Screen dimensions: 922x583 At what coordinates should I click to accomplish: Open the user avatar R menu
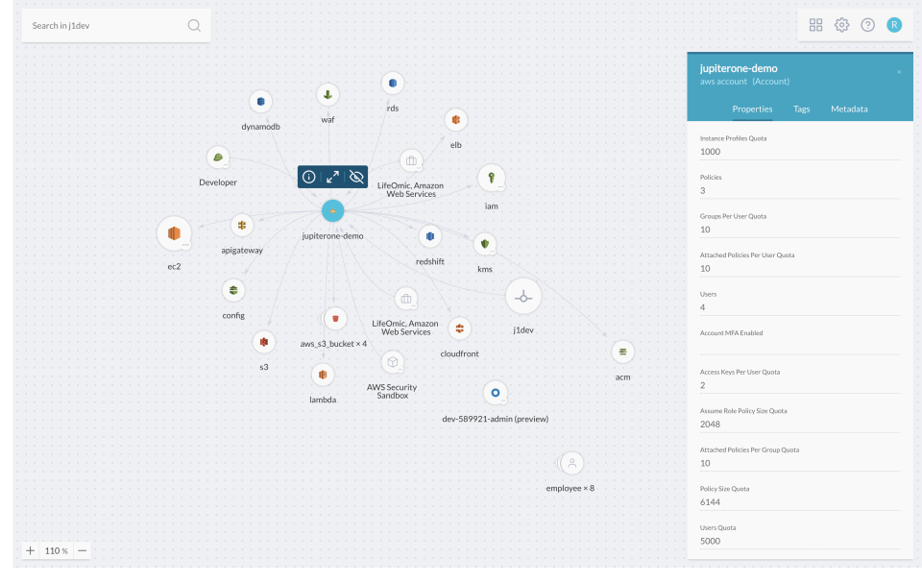pyautogui.click(x=894, y=25)
